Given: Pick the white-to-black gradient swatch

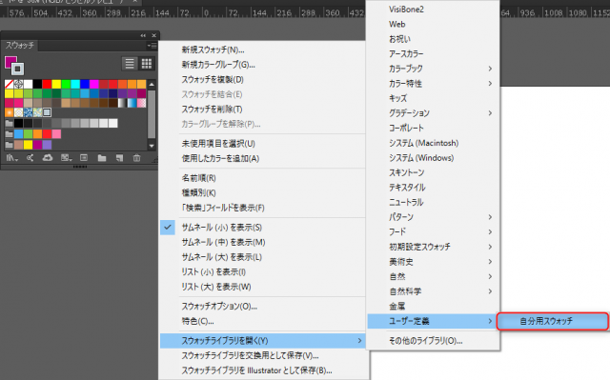Looking at the screenshot, I should click(123, 103).
